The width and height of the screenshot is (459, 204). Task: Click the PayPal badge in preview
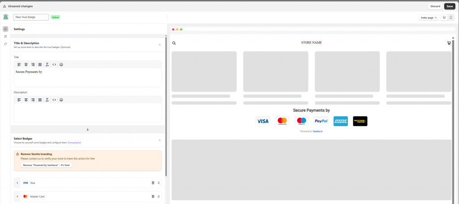point(321,121)
